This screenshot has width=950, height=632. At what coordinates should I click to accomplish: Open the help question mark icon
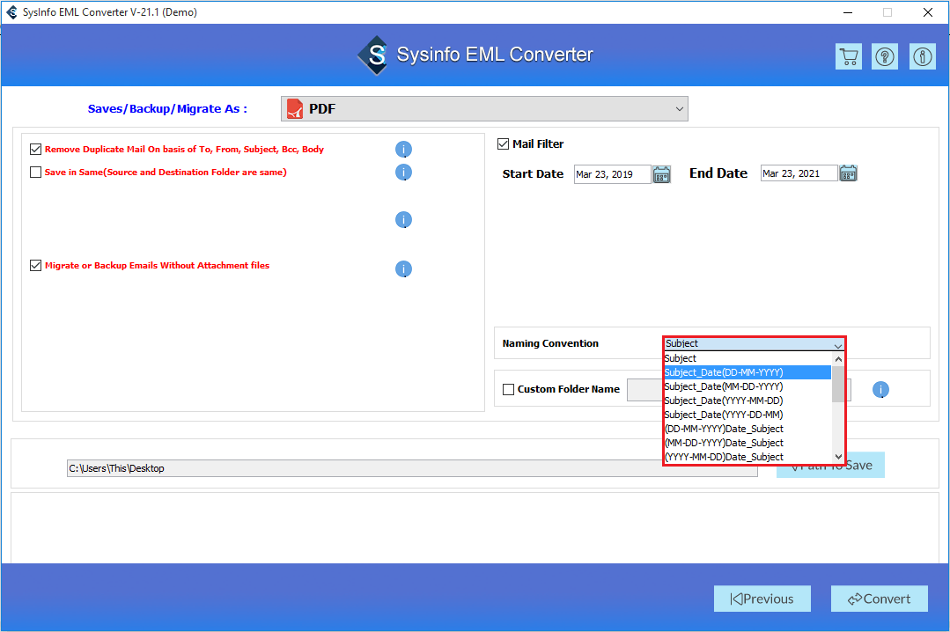pyautogui.click(x=885, y=57)
